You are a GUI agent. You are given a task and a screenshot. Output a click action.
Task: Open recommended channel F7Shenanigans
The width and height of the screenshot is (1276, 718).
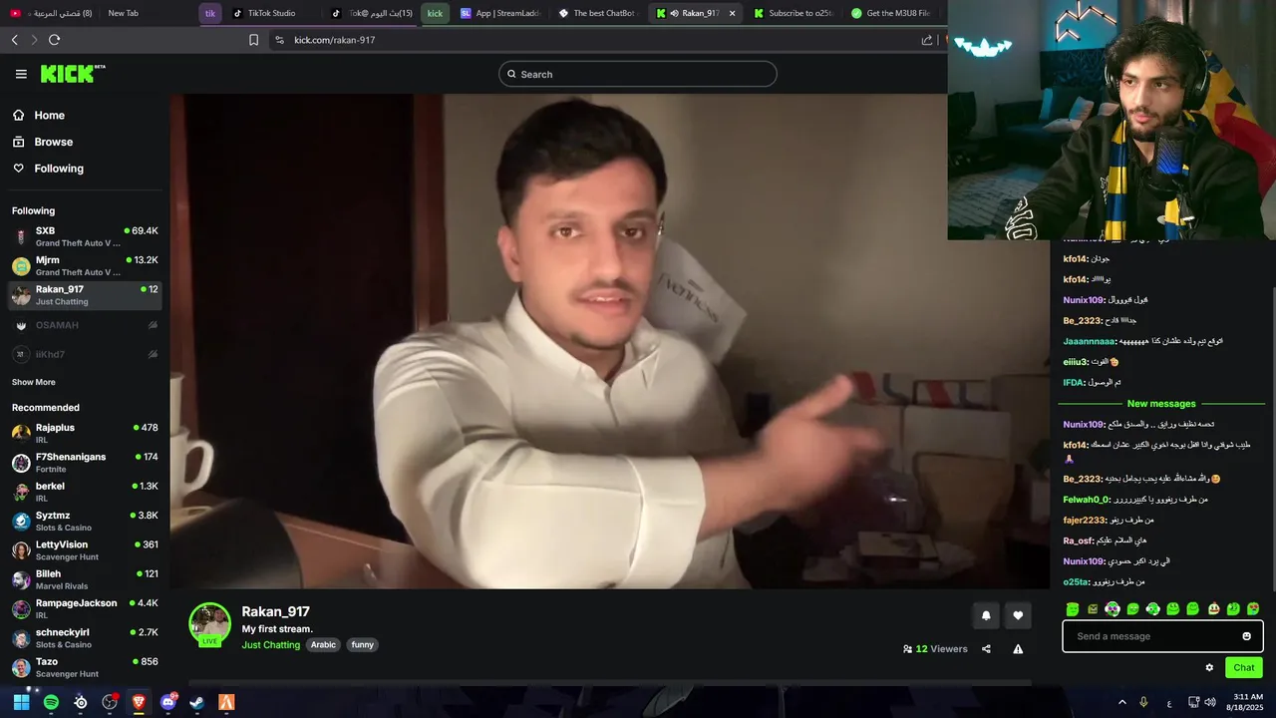pyautogui.click(x=85, y=462)
